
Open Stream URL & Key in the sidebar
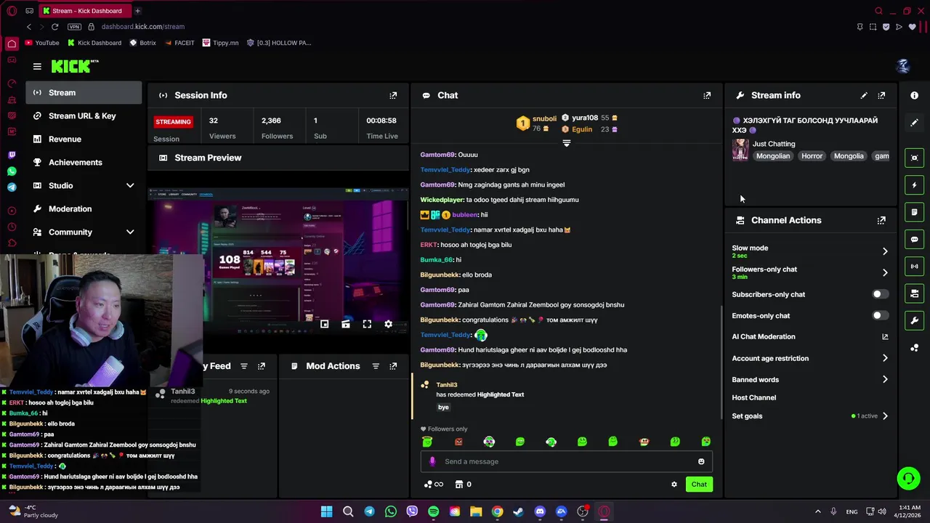pyautogui.click(x=84, y=115)
